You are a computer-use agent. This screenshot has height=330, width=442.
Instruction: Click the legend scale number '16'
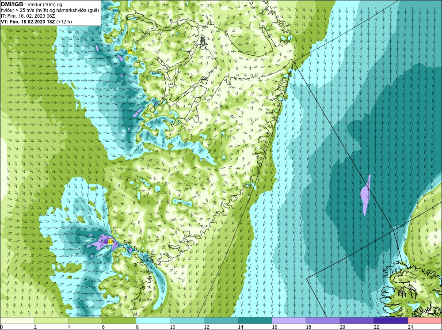click(274, 327)
